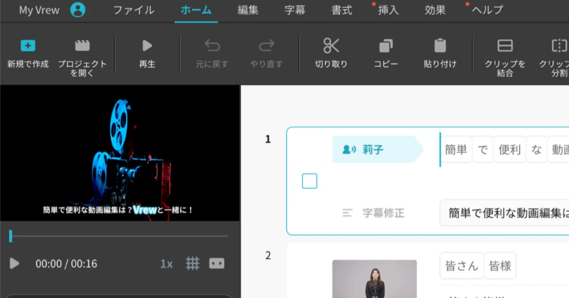This screenshot has width=569, height=298.
Task: Click the 再生 play icon in toolbar
Action: click(147, 46)
